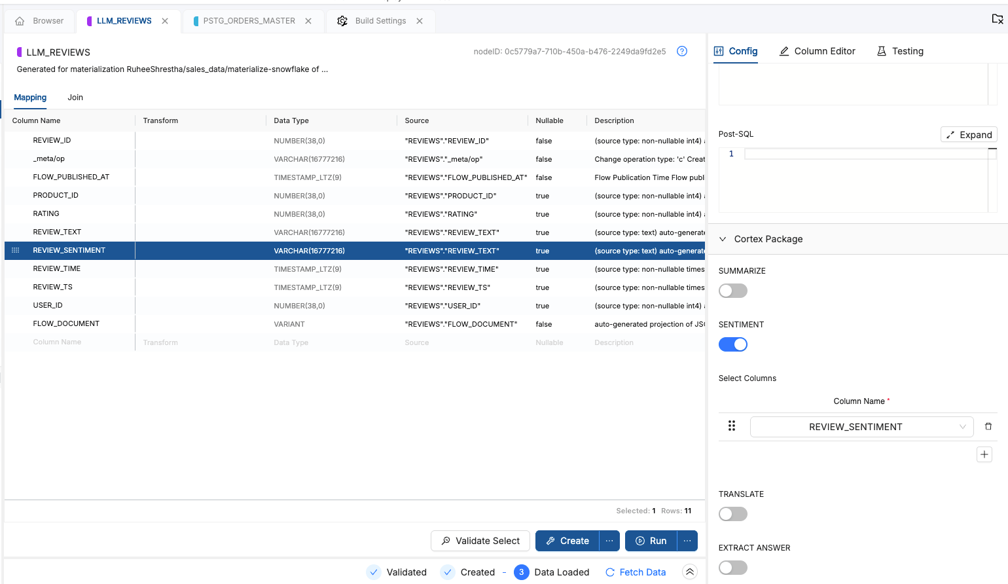
Task: Click the trash icon beside REVIEW_SENTIMENT
Action: pos(988,426)
